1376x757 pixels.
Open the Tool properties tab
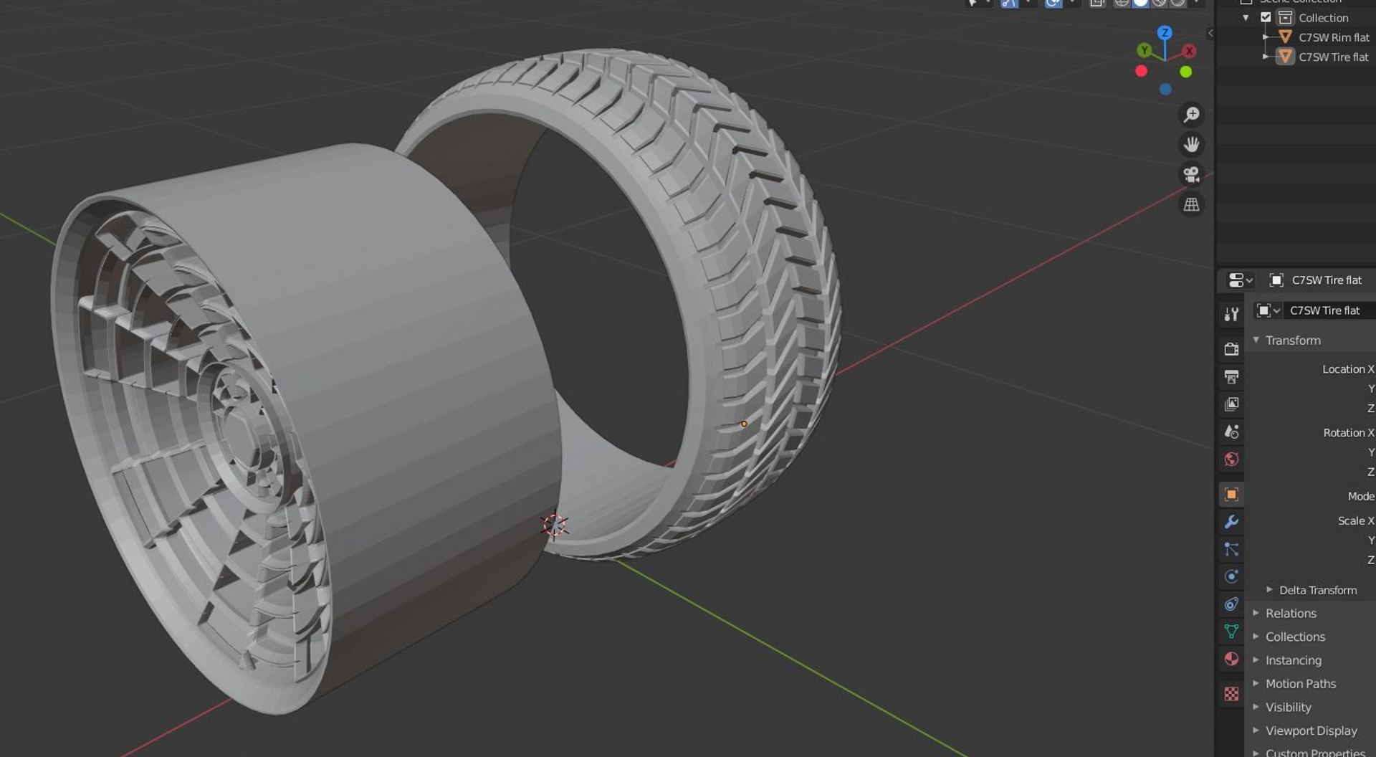click(x=1231, y=314)
